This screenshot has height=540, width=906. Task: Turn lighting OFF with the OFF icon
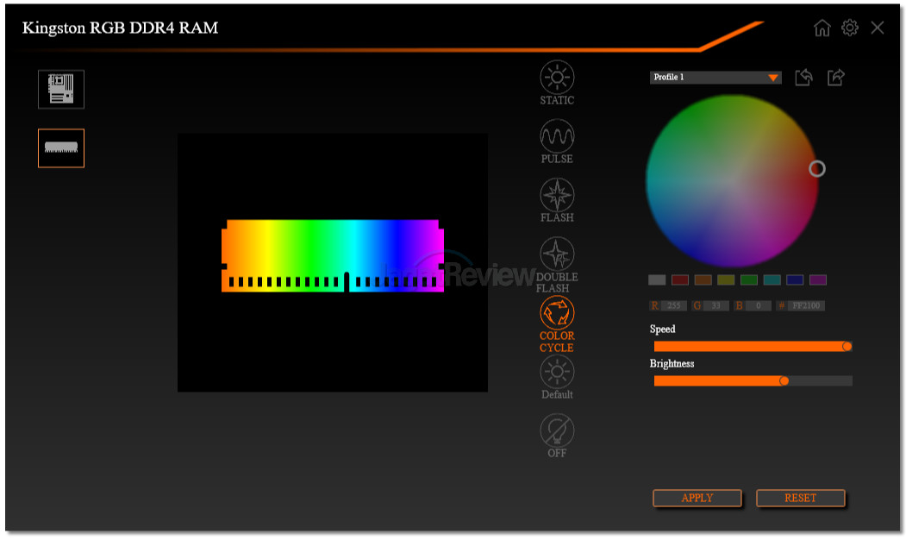557,436
